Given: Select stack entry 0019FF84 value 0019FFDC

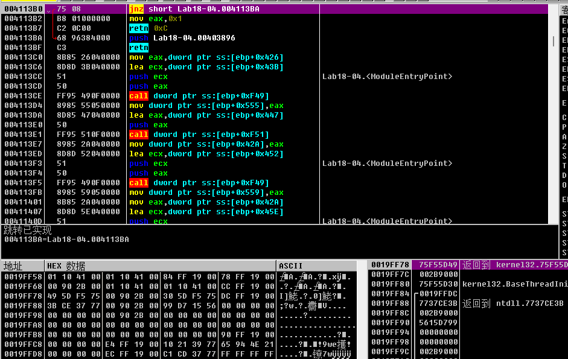Looking at the screenshot, I should coord(468,294).
